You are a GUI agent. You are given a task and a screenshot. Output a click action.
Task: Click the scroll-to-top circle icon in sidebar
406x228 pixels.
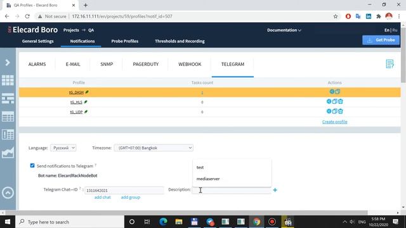[x=8, y=193]
